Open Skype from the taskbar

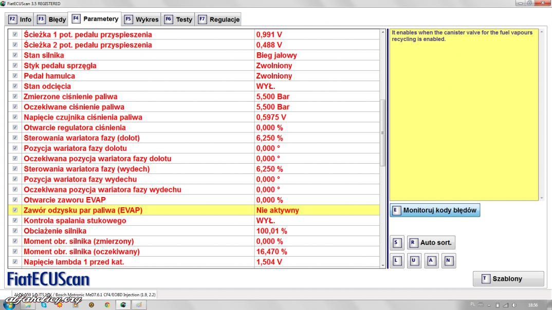45,304
